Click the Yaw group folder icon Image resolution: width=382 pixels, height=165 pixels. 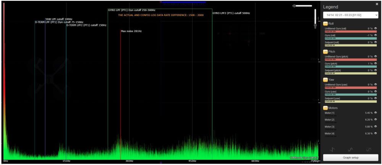coord(325,79)
